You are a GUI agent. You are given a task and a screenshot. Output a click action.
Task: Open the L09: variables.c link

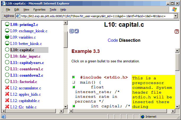[x=23, y=37]
